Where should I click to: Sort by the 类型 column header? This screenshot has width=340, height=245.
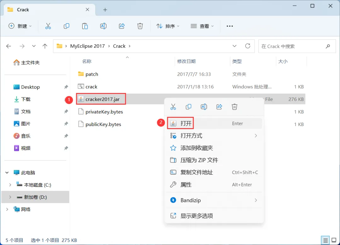(x=237, y=62)
